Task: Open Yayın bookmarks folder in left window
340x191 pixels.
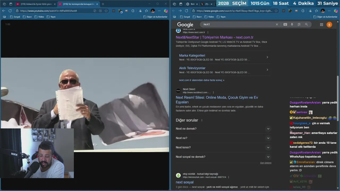Action: click(51, 17)
